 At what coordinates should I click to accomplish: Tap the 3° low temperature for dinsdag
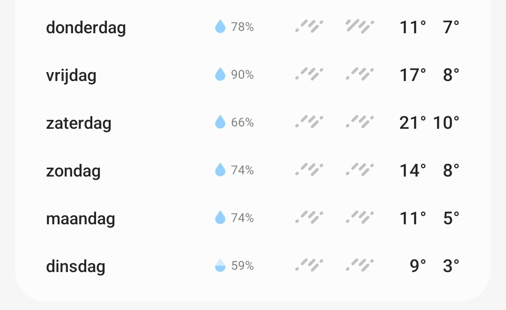[x=451, y=266]
